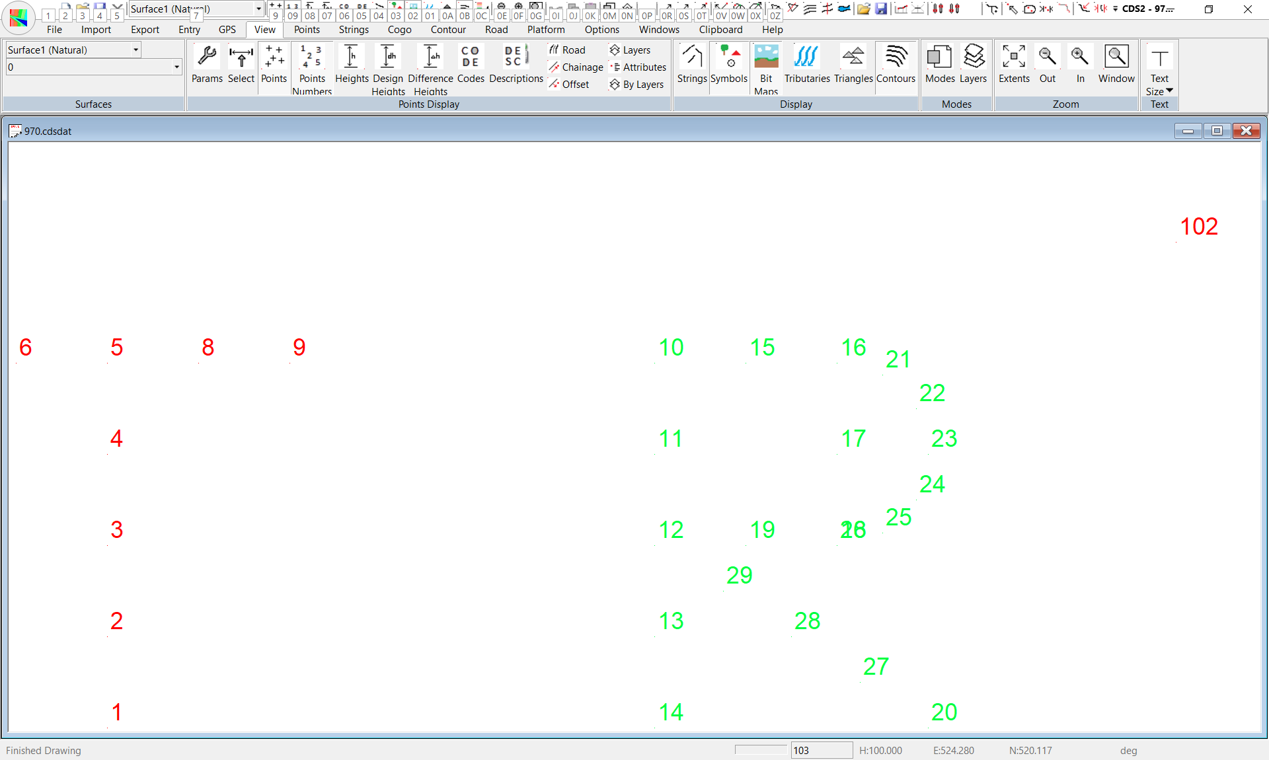Expand the Surface1 (Natural) dropdown

click(135, 50)
